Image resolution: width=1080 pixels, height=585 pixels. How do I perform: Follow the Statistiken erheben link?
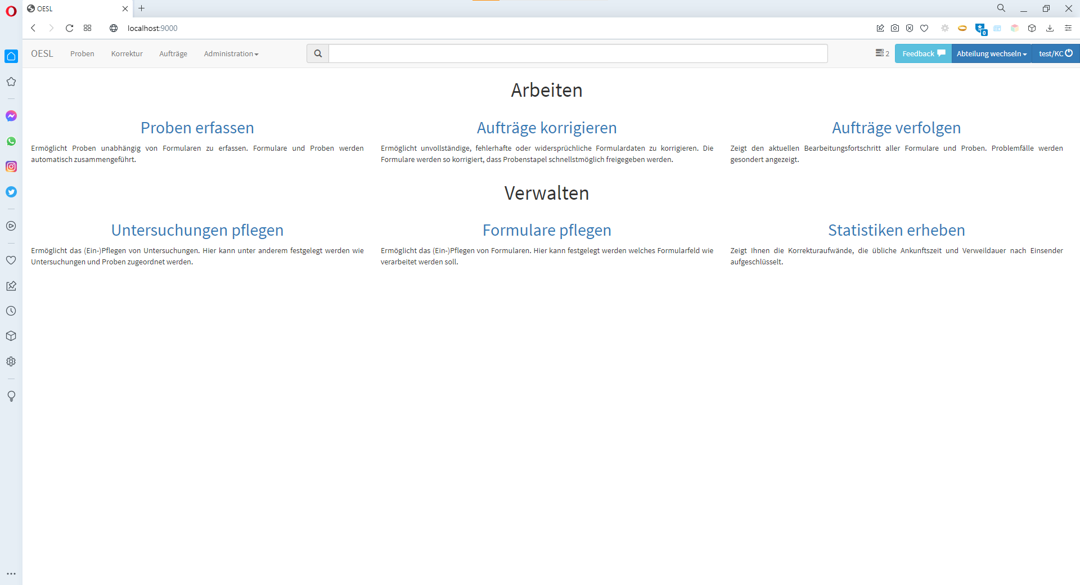click(896, 230)
